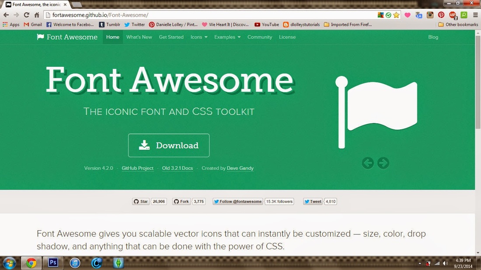Open the Blog nav link
This screenshot has width=481, height=270.
[x=433, y=37]
